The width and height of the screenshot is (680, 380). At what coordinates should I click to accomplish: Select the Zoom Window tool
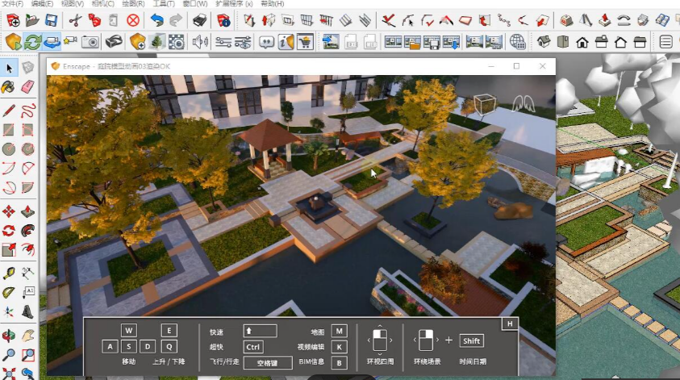point(27,355)
